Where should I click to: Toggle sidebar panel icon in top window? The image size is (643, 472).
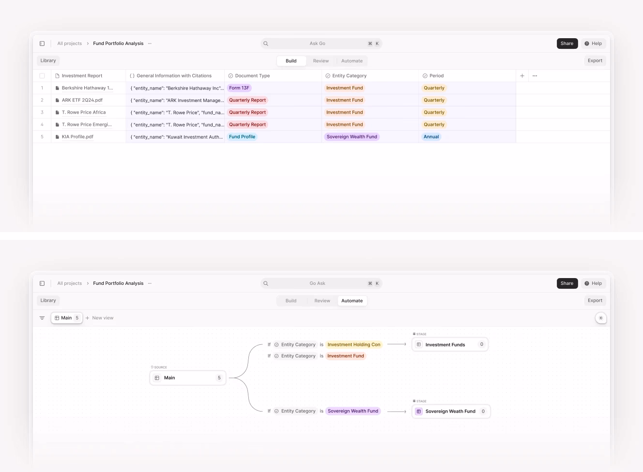[x=42, y=44]
